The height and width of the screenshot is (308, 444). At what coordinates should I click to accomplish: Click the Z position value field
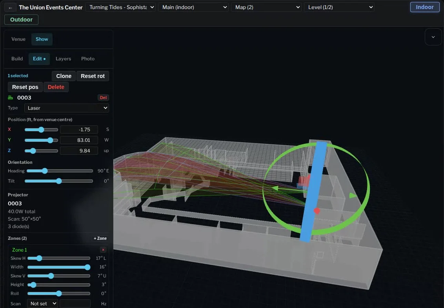[x=79, y=151]
